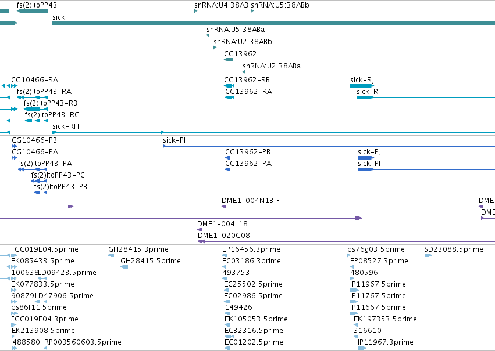Click the sick-RI transcript exon
Viewport: 495px width, 351px height.
tap(365, 97)
